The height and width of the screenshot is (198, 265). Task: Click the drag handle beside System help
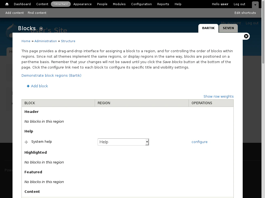(26, 142)
